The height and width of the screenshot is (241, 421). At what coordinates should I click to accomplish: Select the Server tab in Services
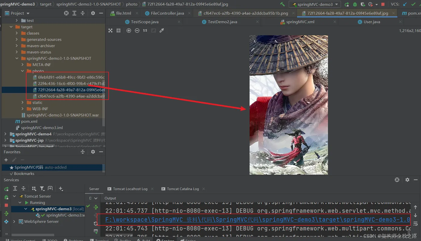(94, 189)
